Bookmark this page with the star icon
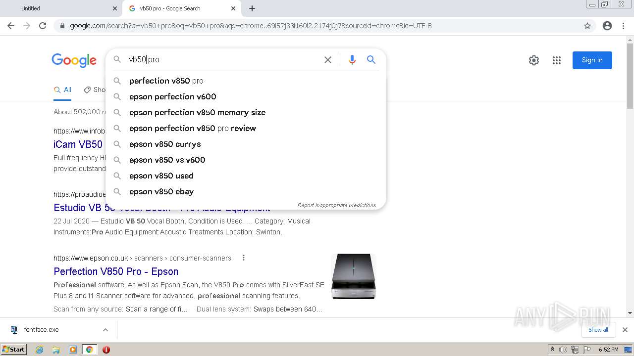Viewport: 634px width, 356px height. point(587,26)
